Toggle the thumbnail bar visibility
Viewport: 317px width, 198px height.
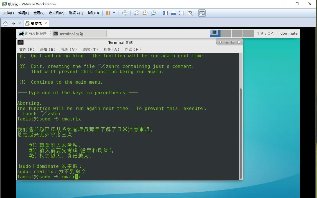[173, 13]
